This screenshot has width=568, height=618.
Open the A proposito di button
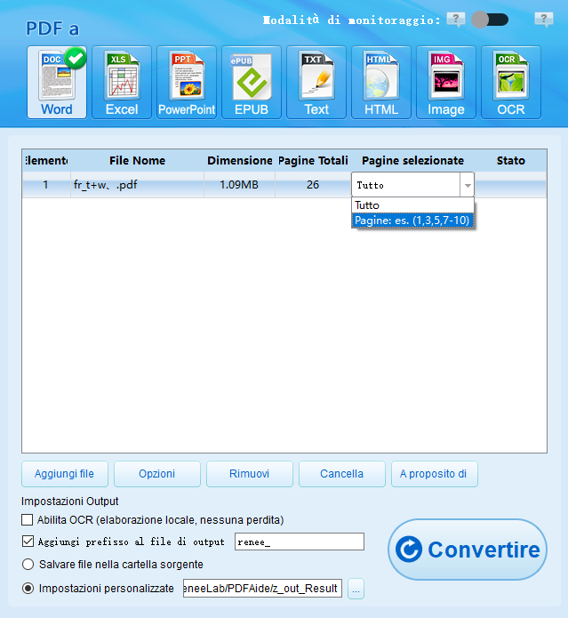tap(435, 474)
